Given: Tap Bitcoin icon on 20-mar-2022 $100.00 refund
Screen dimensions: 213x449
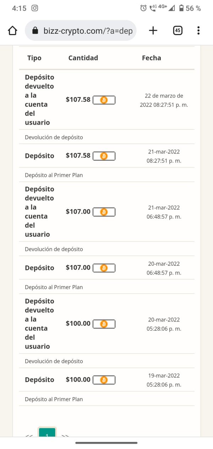Looking at the screenshot, I should point(104,324).
